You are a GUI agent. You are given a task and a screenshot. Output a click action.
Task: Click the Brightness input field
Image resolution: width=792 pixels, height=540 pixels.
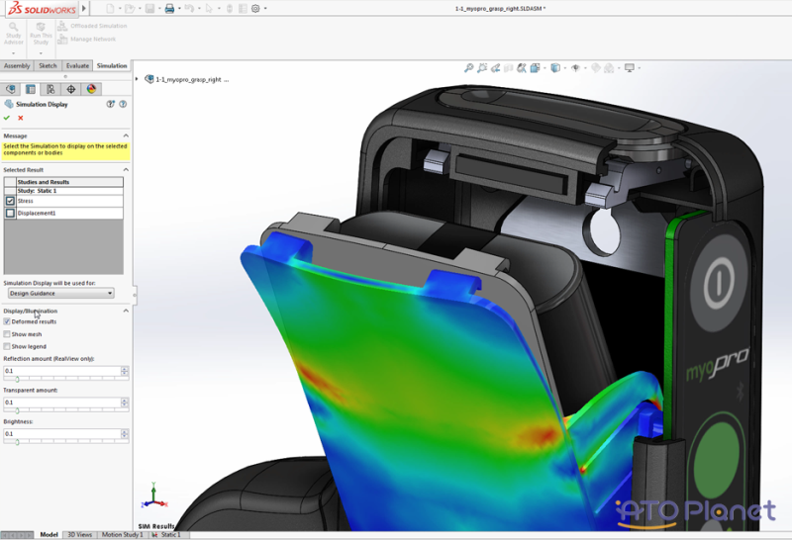pyautogui.click(x=61, y=433)
